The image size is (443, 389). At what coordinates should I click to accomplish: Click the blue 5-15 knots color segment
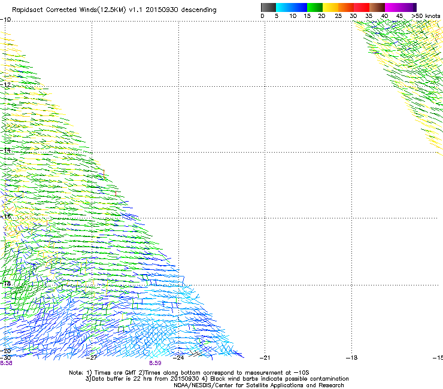pyautogui.click(x=292, y=7)
